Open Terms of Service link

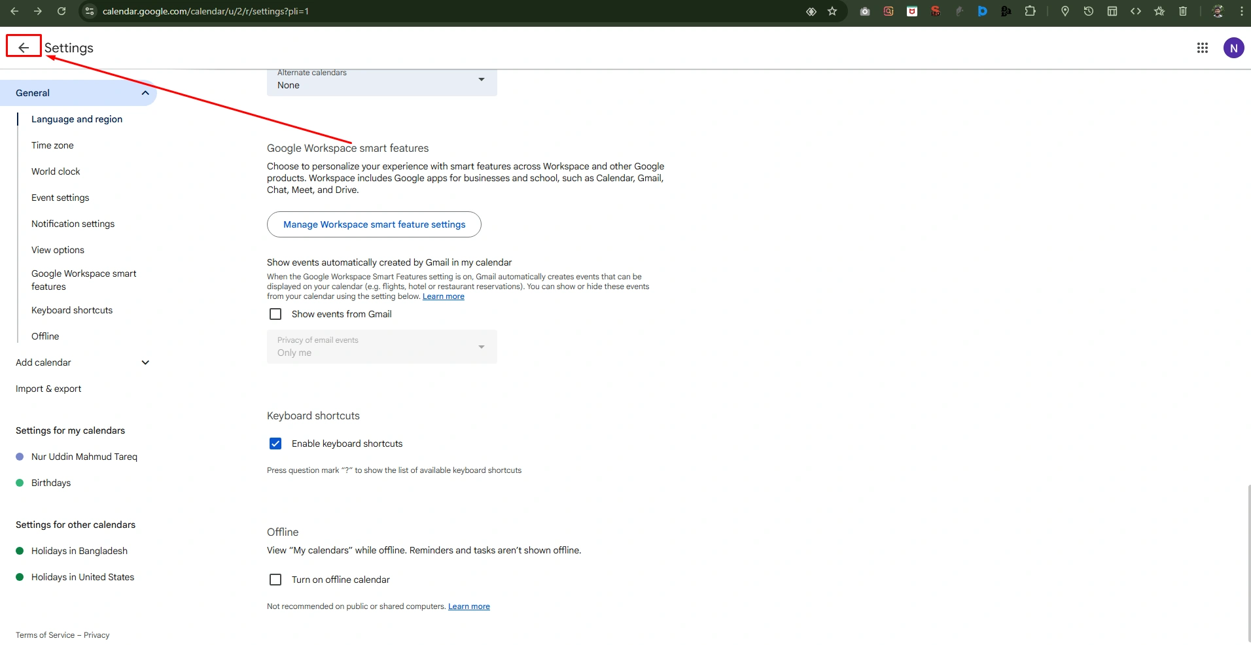point(45,635)
